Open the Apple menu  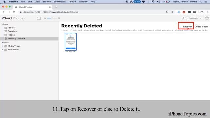[4, 2]
